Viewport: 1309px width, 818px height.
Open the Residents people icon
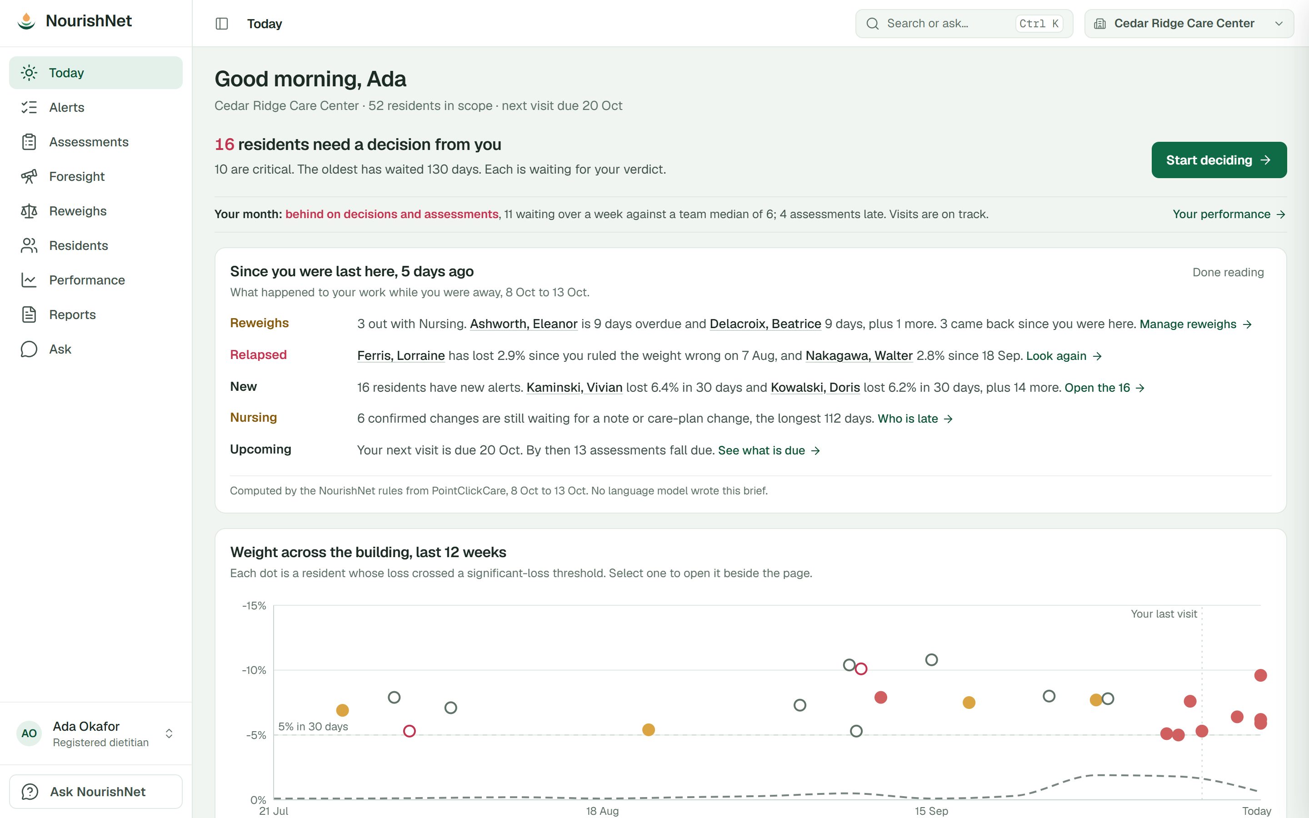(29, 245)
